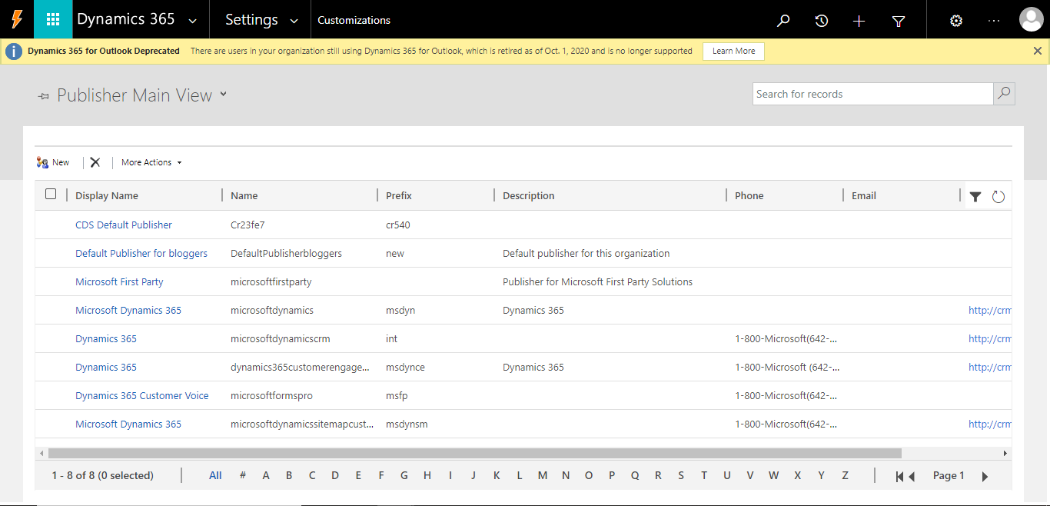Filter records by letter A
Viewport: 1050px width, 506px height.
tap(266, 475)
